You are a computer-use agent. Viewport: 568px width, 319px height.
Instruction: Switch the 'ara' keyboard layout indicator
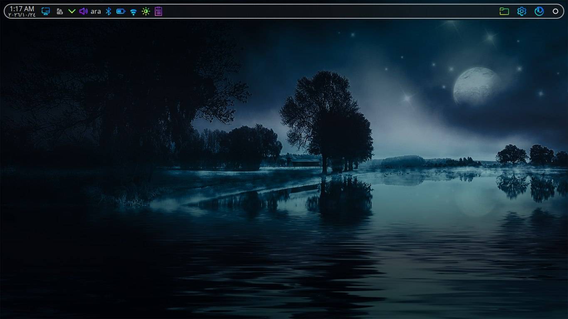(x=96, y=12)
